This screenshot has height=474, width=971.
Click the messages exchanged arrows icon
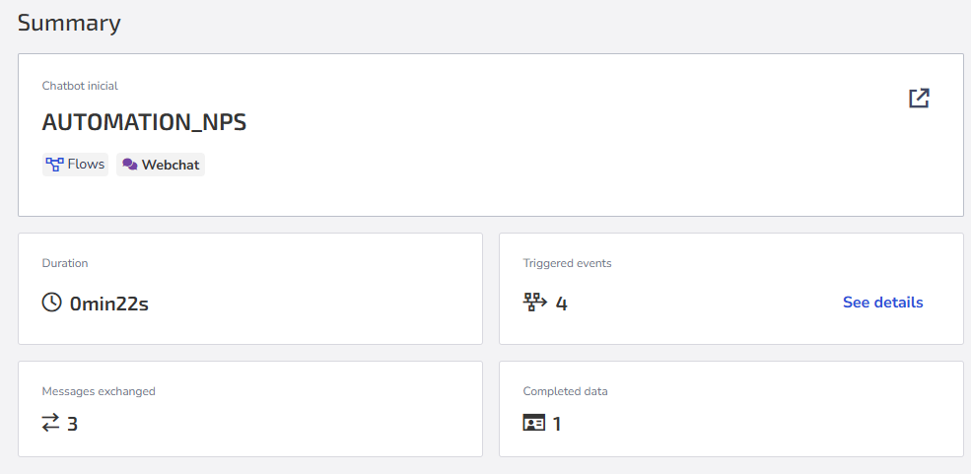tap(50, 424)
